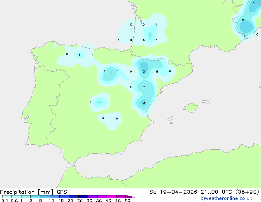The image size is (261, 202).
Task: Click the '2' value over the French Alps
Action: coord(243,20)
